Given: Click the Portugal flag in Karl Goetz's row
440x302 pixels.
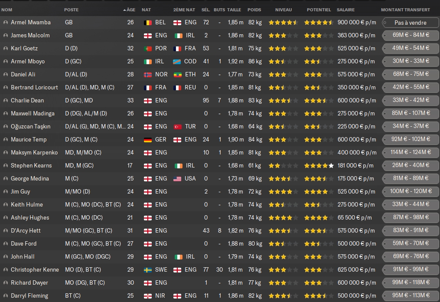Looking at the screenshot, I should (148, 49).
